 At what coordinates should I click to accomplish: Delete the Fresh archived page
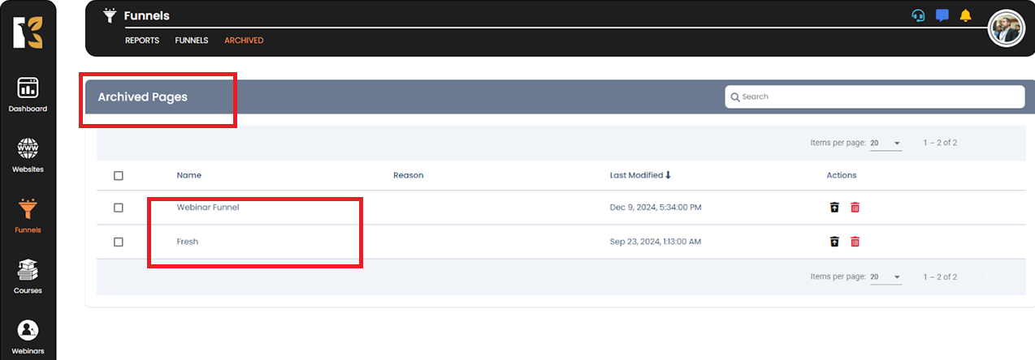(855, 242)
